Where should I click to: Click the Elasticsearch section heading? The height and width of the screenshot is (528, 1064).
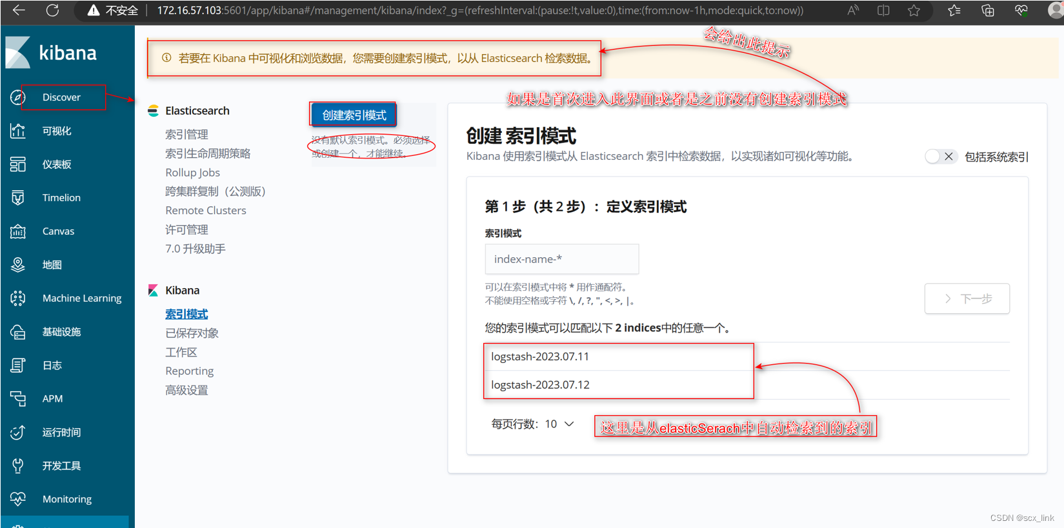point(197,111)
